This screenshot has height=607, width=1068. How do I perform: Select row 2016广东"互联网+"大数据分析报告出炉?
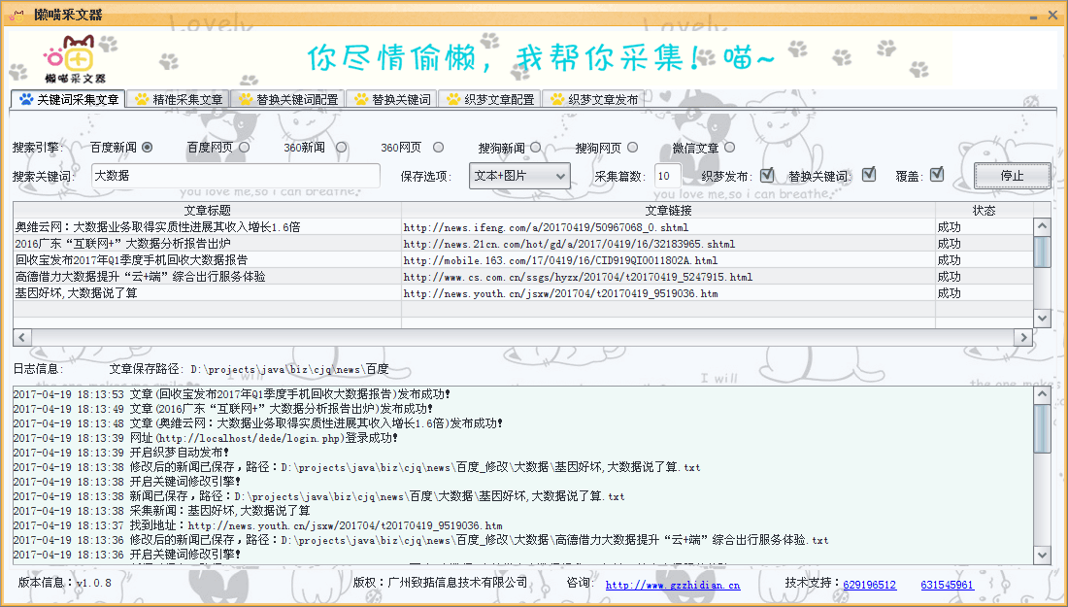pos(523,243)
